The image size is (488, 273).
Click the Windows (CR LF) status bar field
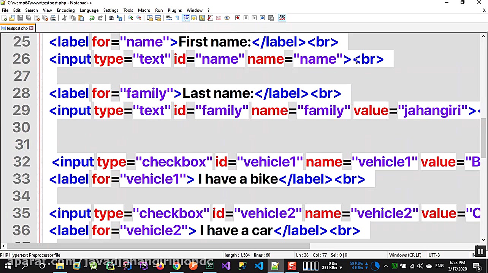(x=405, y=255)
